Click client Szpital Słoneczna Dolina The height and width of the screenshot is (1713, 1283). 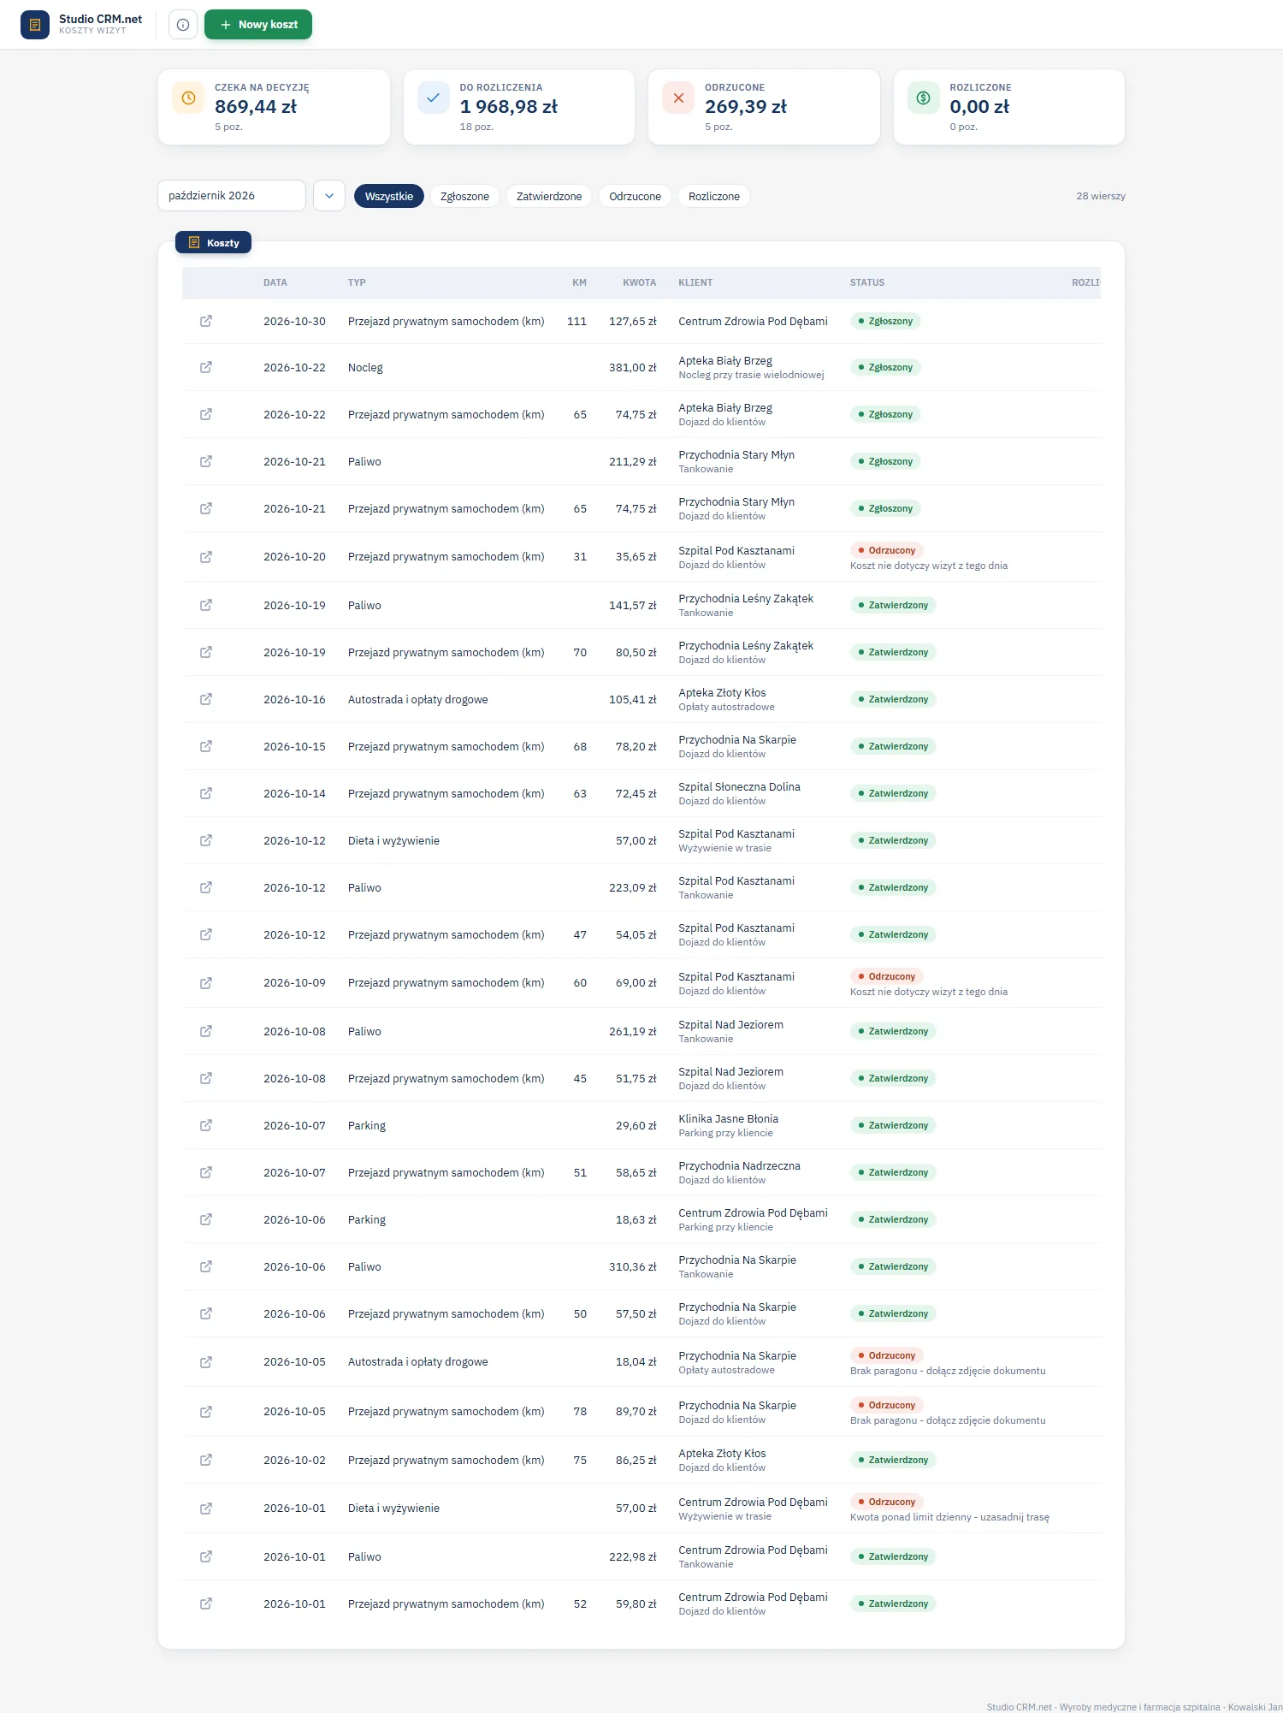click(739, 786)
